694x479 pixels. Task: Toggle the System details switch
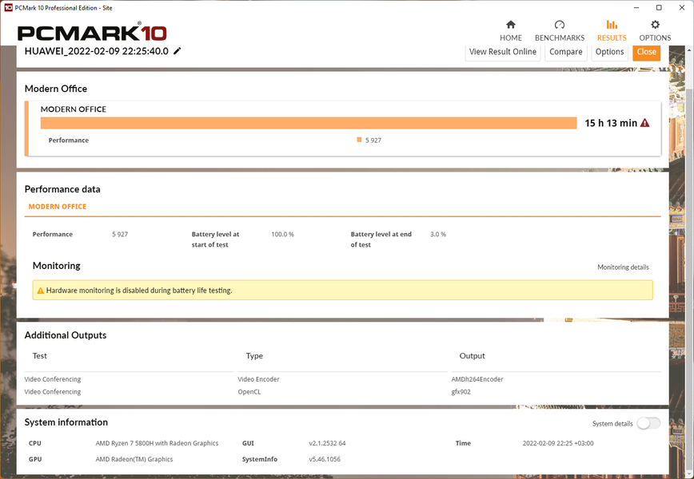(648, 423)
